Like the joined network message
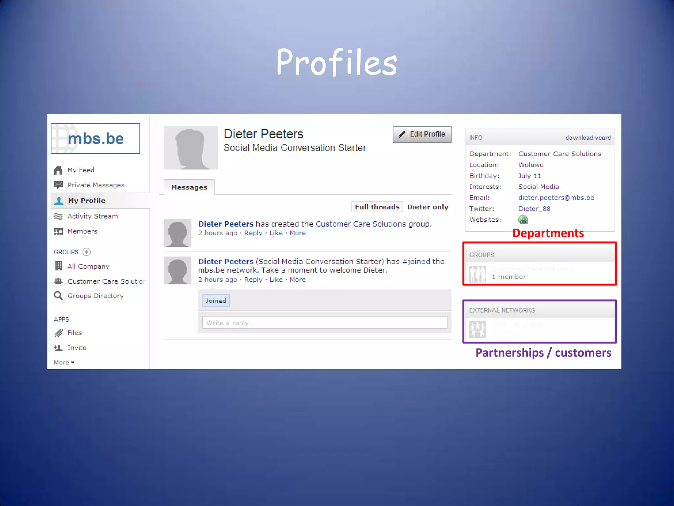Image resolution: width=674 pixels, height=506 pixels. pos(276,280)
